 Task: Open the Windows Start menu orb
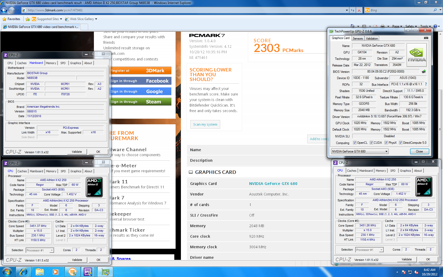[7, 272]
